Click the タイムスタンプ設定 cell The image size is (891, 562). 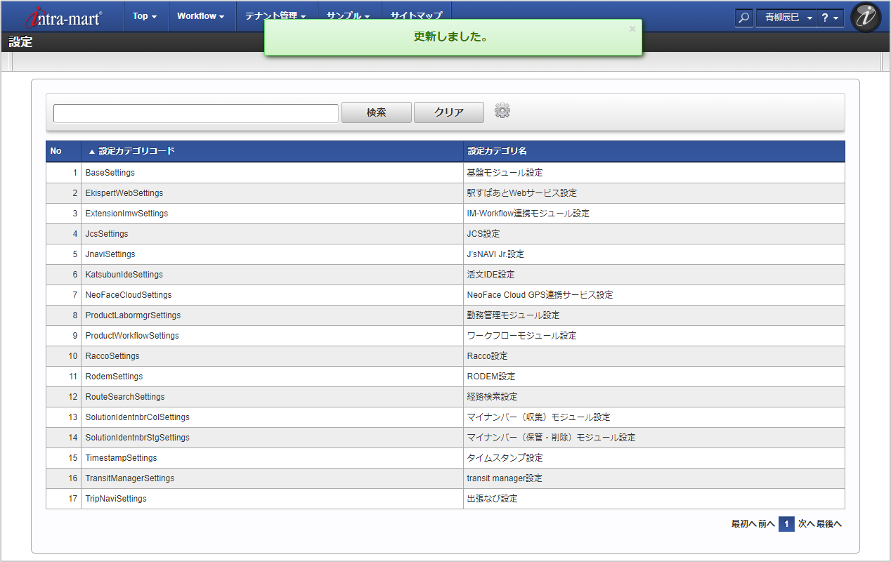[x=654, y=458]
